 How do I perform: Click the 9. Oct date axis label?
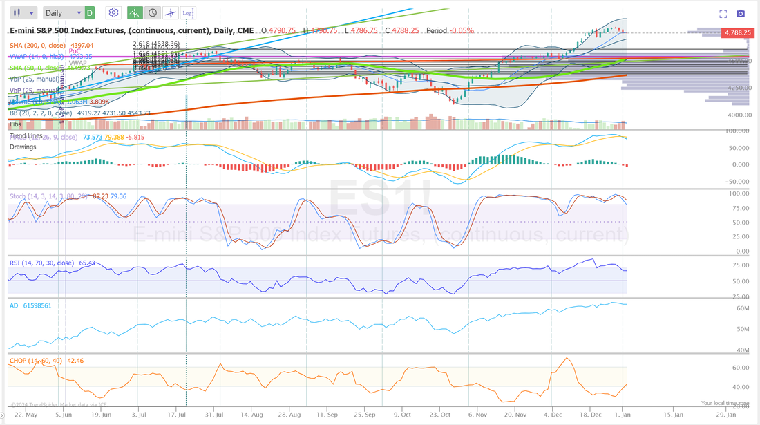point(402,415)
